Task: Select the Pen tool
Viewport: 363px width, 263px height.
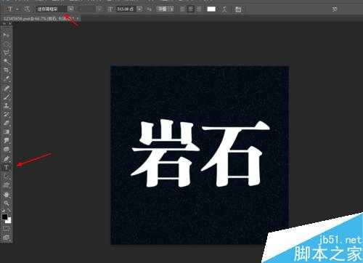Action: (x=7, y=158)
